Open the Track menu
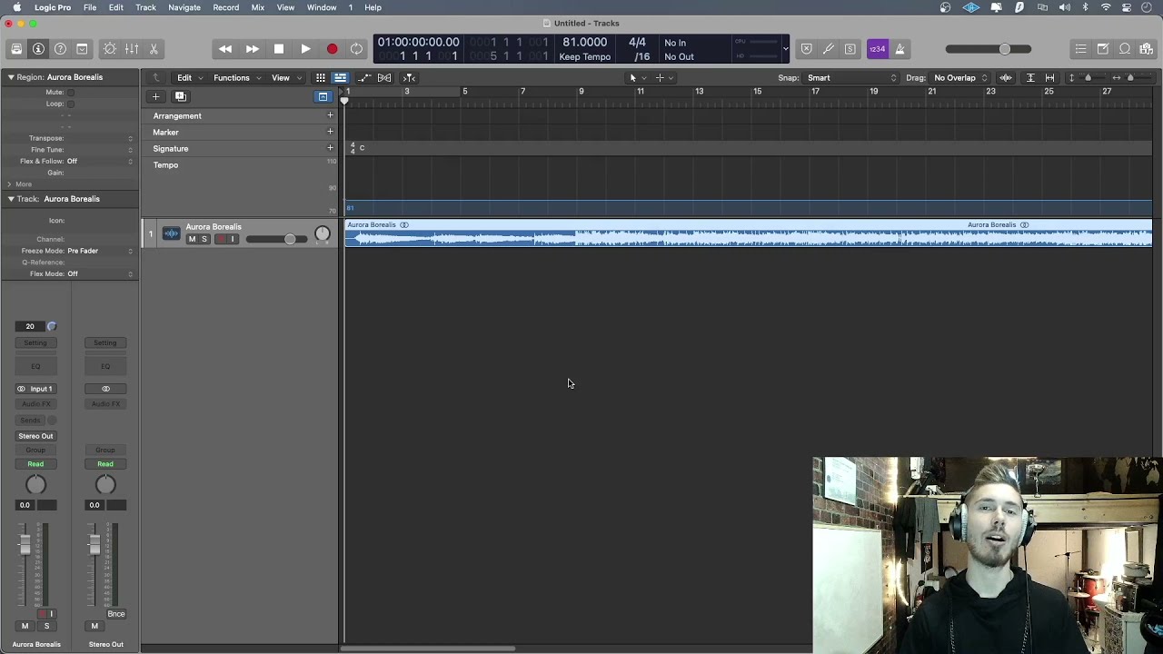The width and height of the screenshot is (1163, 654). click(145, 7)
